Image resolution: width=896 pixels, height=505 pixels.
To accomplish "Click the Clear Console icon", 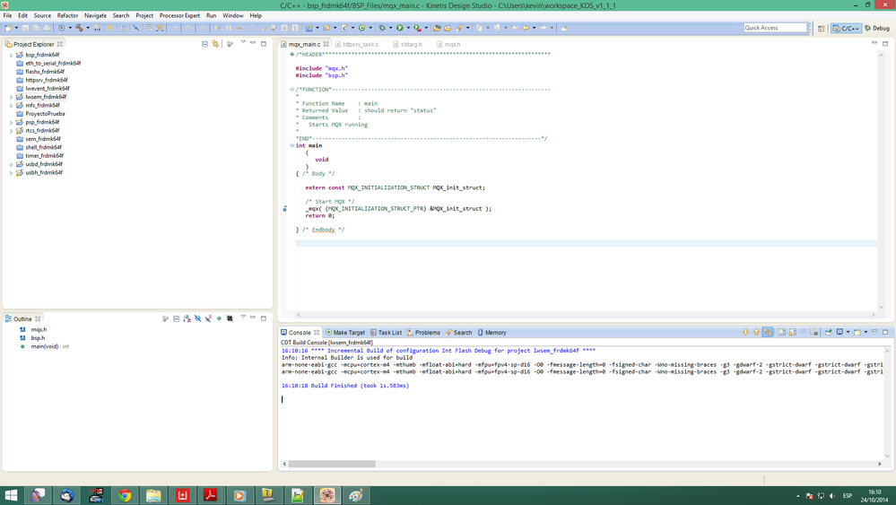I will pyautogui.click(x=814, y=332).
